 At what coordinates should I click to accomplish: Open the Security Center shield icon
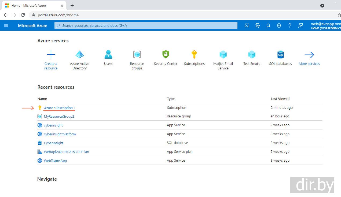[x=166, y=55]
